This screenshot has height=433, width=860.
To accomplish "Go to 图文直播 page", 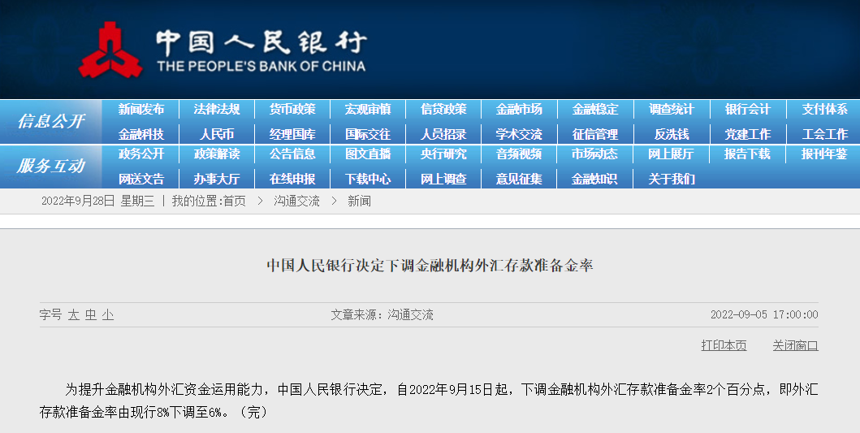I will tap(368, 154).
